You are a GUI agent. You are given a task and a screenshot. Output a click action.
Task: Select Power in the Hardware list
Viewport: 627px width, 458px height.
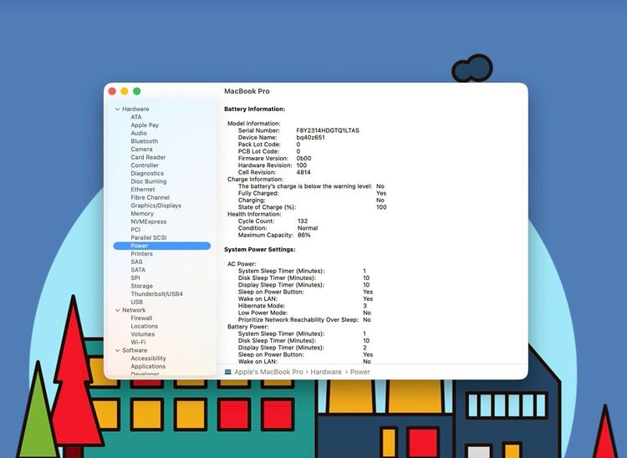(x=140, y=246)
